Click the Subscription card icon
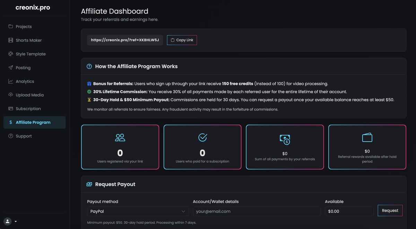This screenshot has width=416, height=229. point(11,109)
